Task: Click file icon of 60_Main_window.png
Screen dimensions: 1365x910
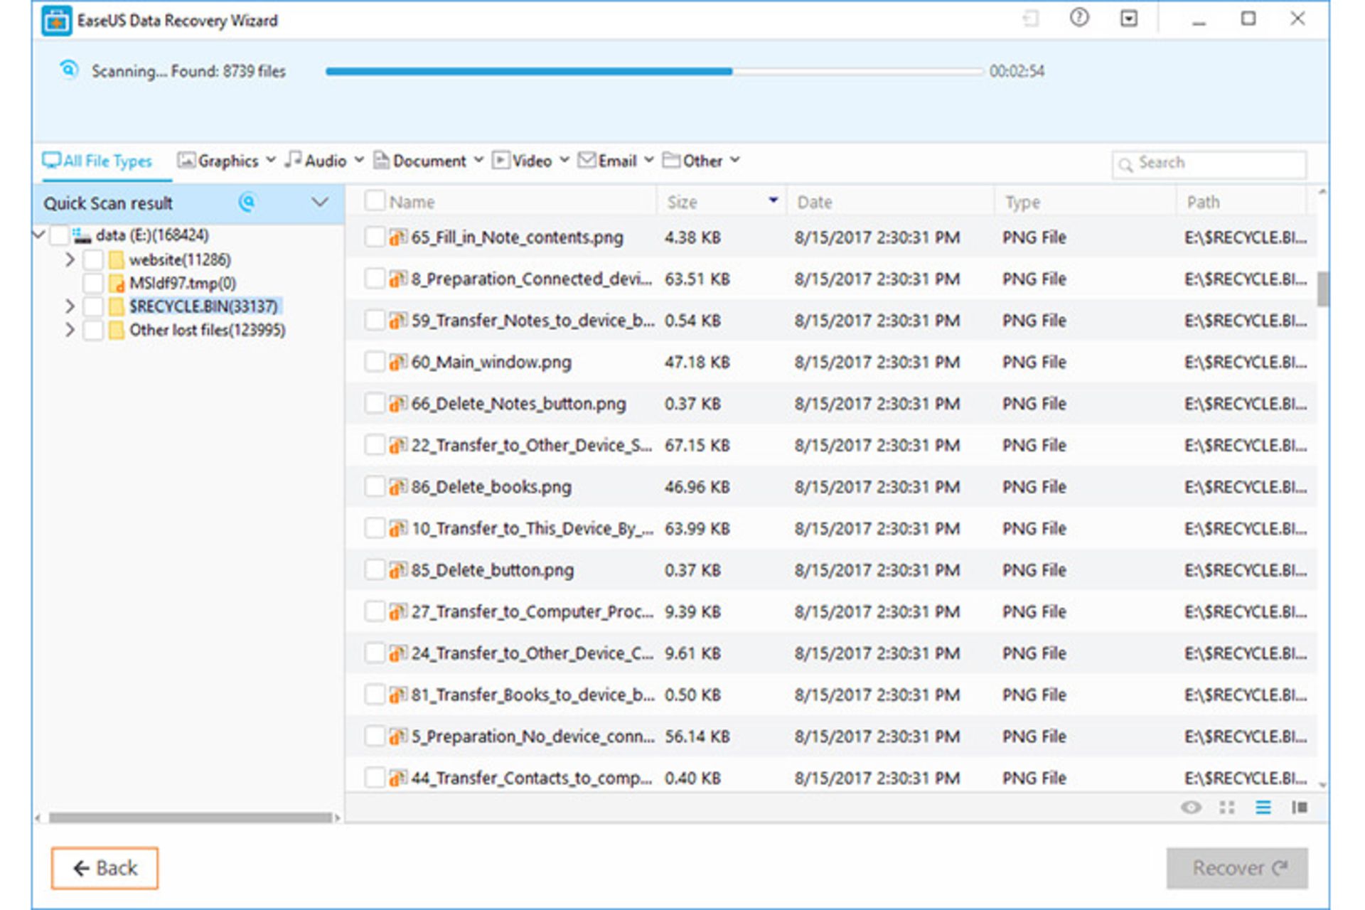Action: 398,362
